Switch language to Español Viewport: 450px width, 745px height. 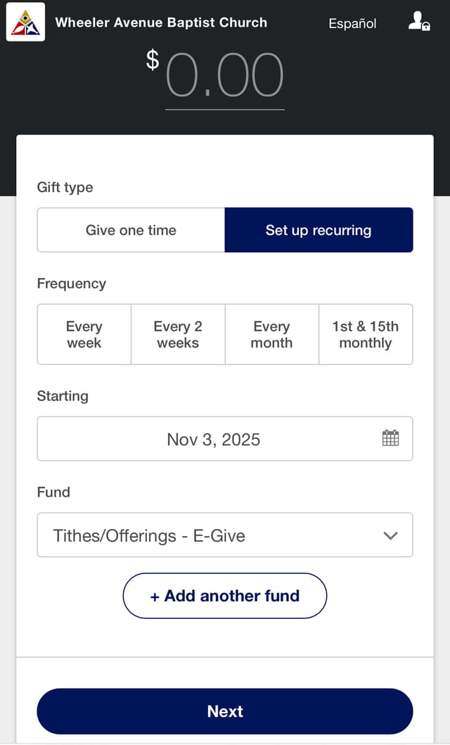coord(352,23)
